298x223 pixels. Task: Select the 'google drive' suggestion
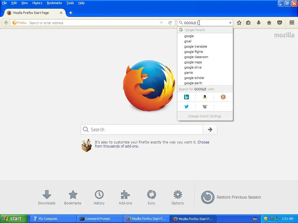[x=205, y=67]
